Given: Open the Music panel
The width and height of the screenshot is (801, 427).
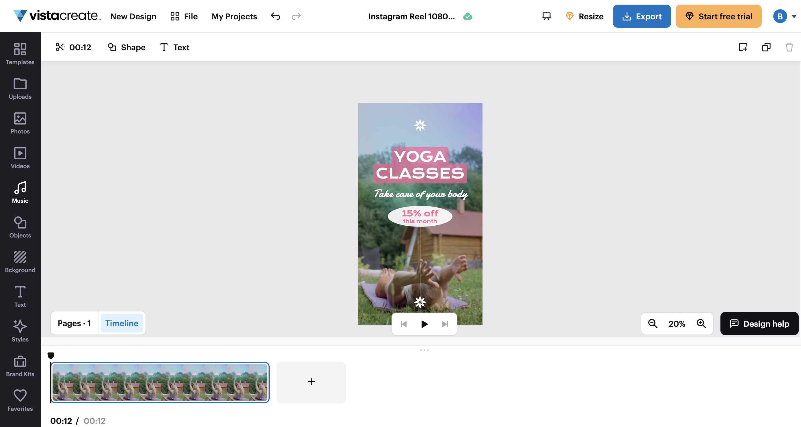Looking at the screenshot, I should (x=20, y=192).
